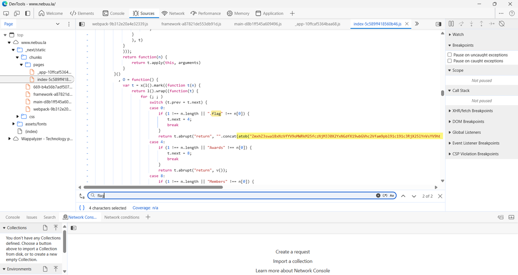This screenshot has height=275, width=518.
Task: Click Import a collection link
Action: click(x=293, y=261)
